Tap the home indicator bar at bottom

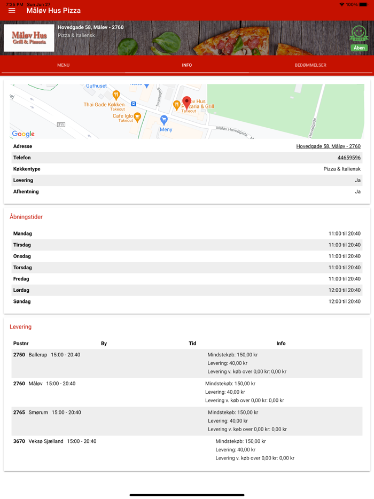(x=187, y=495)
